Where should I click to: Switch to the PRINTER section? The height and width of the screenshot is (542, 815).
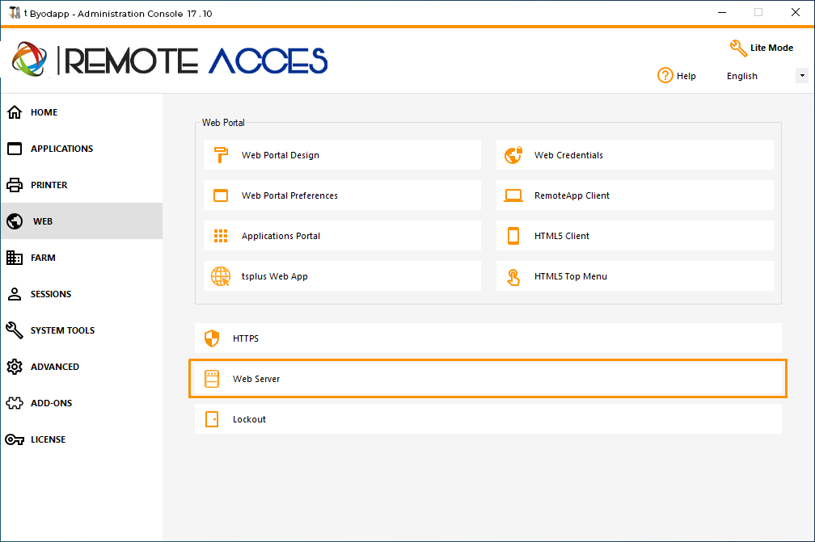click(x=82, y=185)
